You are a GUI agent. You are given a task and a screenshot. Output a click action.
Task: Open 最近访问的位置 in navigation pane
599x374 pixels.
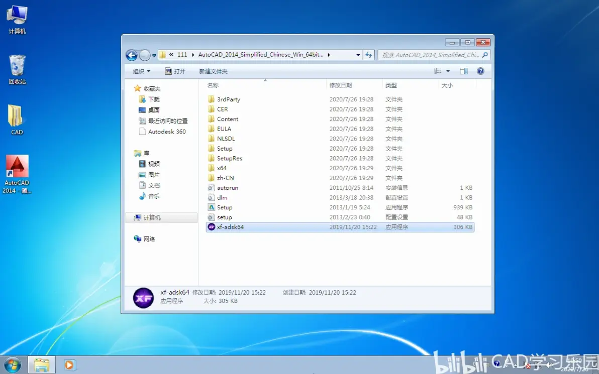[x=168, y=120]
